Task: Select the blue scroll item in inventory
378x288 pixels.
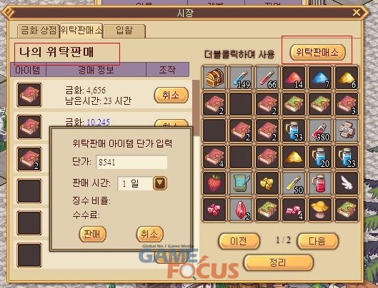Action: (241, 184)
